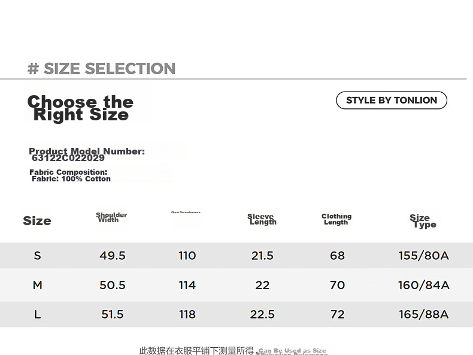Select the S size row label

(x=37, y=256)
